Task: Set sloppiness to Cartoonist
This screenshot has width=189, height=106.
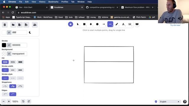Action: [x=20, y=86]
